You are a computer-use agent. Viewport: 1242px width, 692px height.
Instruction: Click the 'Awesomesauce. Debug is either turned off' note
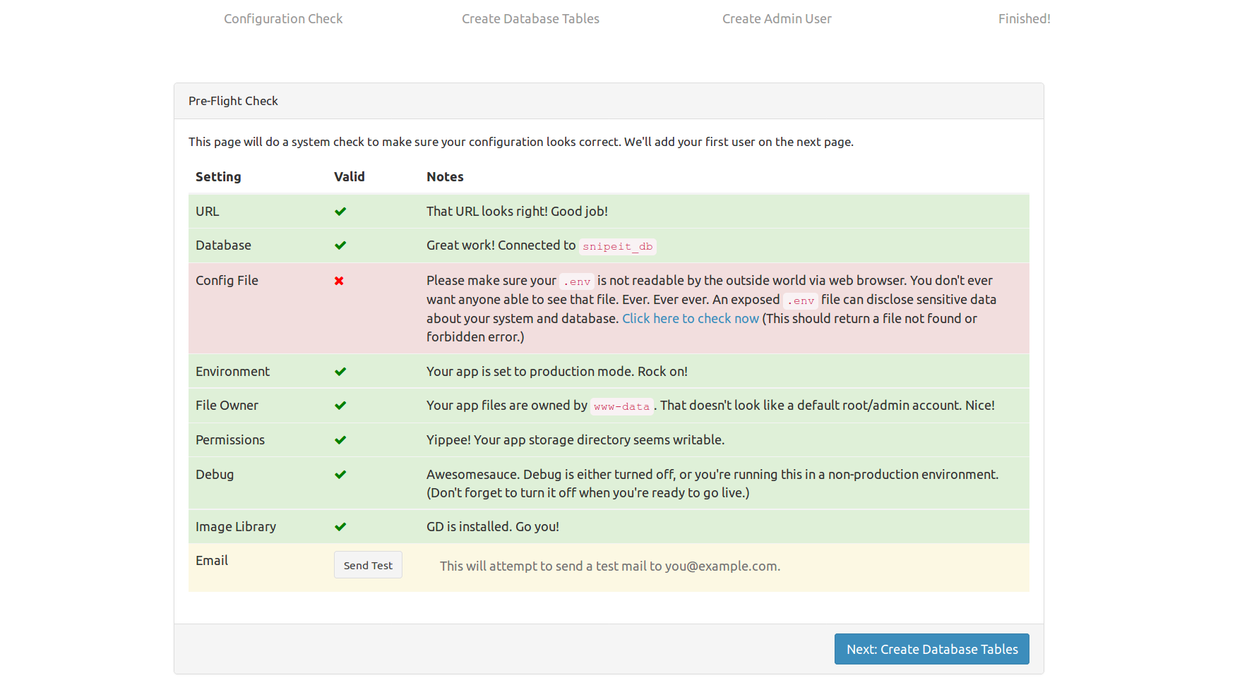[x=712, y=484]
